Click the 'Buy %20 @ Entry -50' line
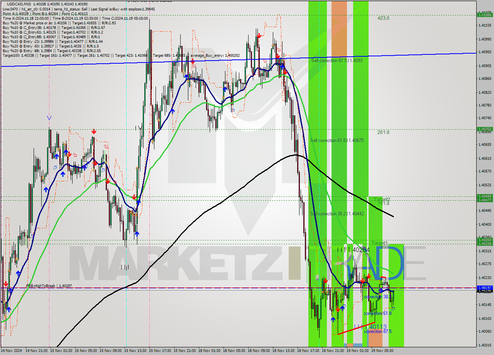 [51, 46]
